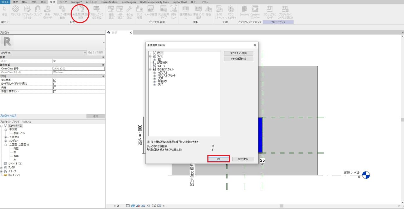Expand 矢印 node in purge dialog
The height and width of the screenshot is (209, 404).
pos(155,84)
